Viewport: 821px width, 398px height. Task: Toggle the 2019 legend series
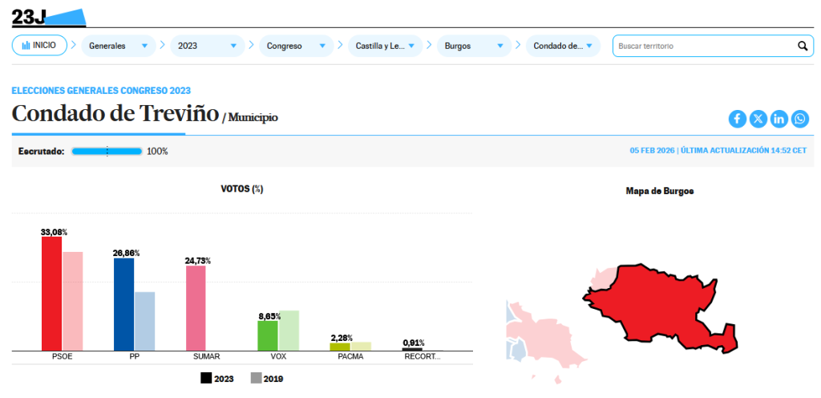(x=267, y=379)
